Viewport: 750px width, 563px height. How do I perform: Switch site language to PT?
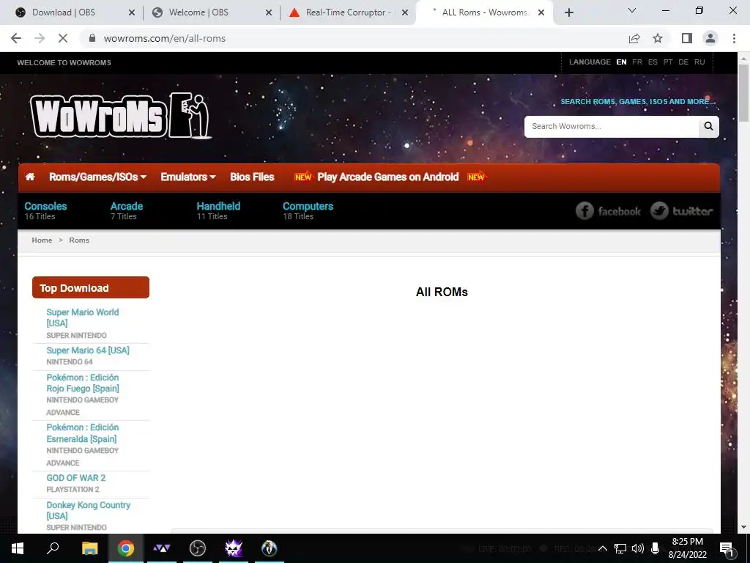tap(668, 62)
